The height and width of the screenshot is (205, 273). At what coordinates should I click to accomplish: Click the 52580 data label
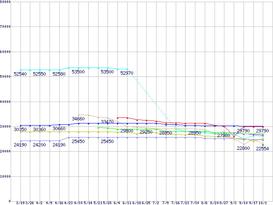point(59,74)
